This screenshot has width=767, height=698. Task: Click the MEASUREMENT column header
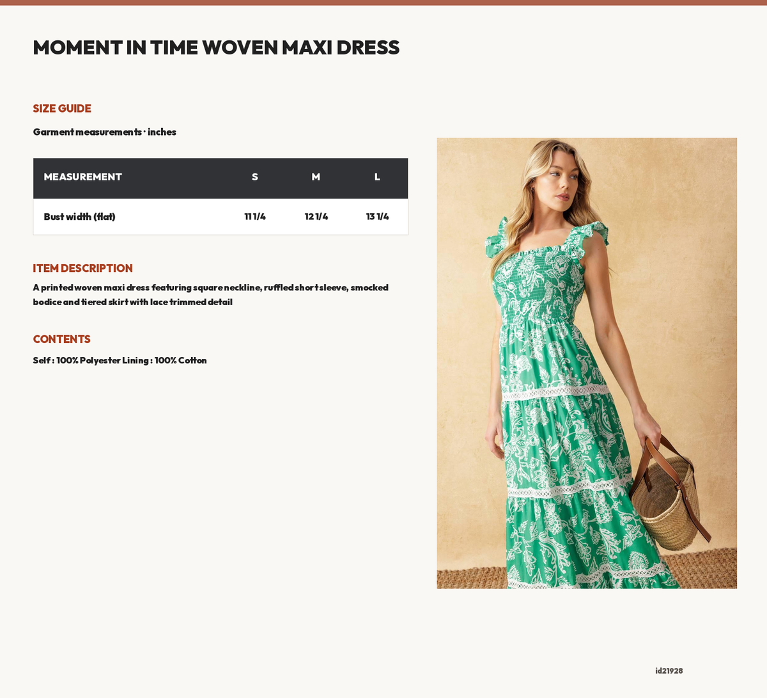point(83,177)
